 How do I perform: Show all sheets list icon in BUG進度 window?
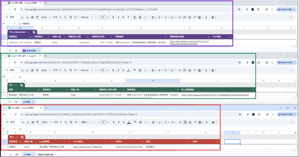click(x=17, y=155)
